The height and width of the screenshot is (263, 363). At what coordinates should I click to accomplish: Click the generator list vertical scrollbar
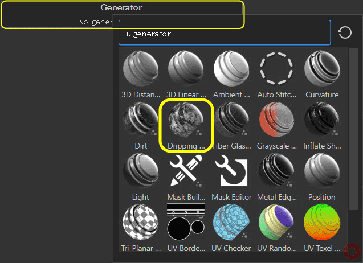point(353,129)
